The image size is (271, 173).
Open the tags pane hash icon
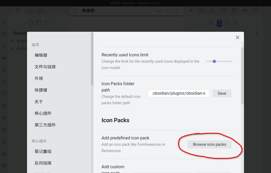212,10
